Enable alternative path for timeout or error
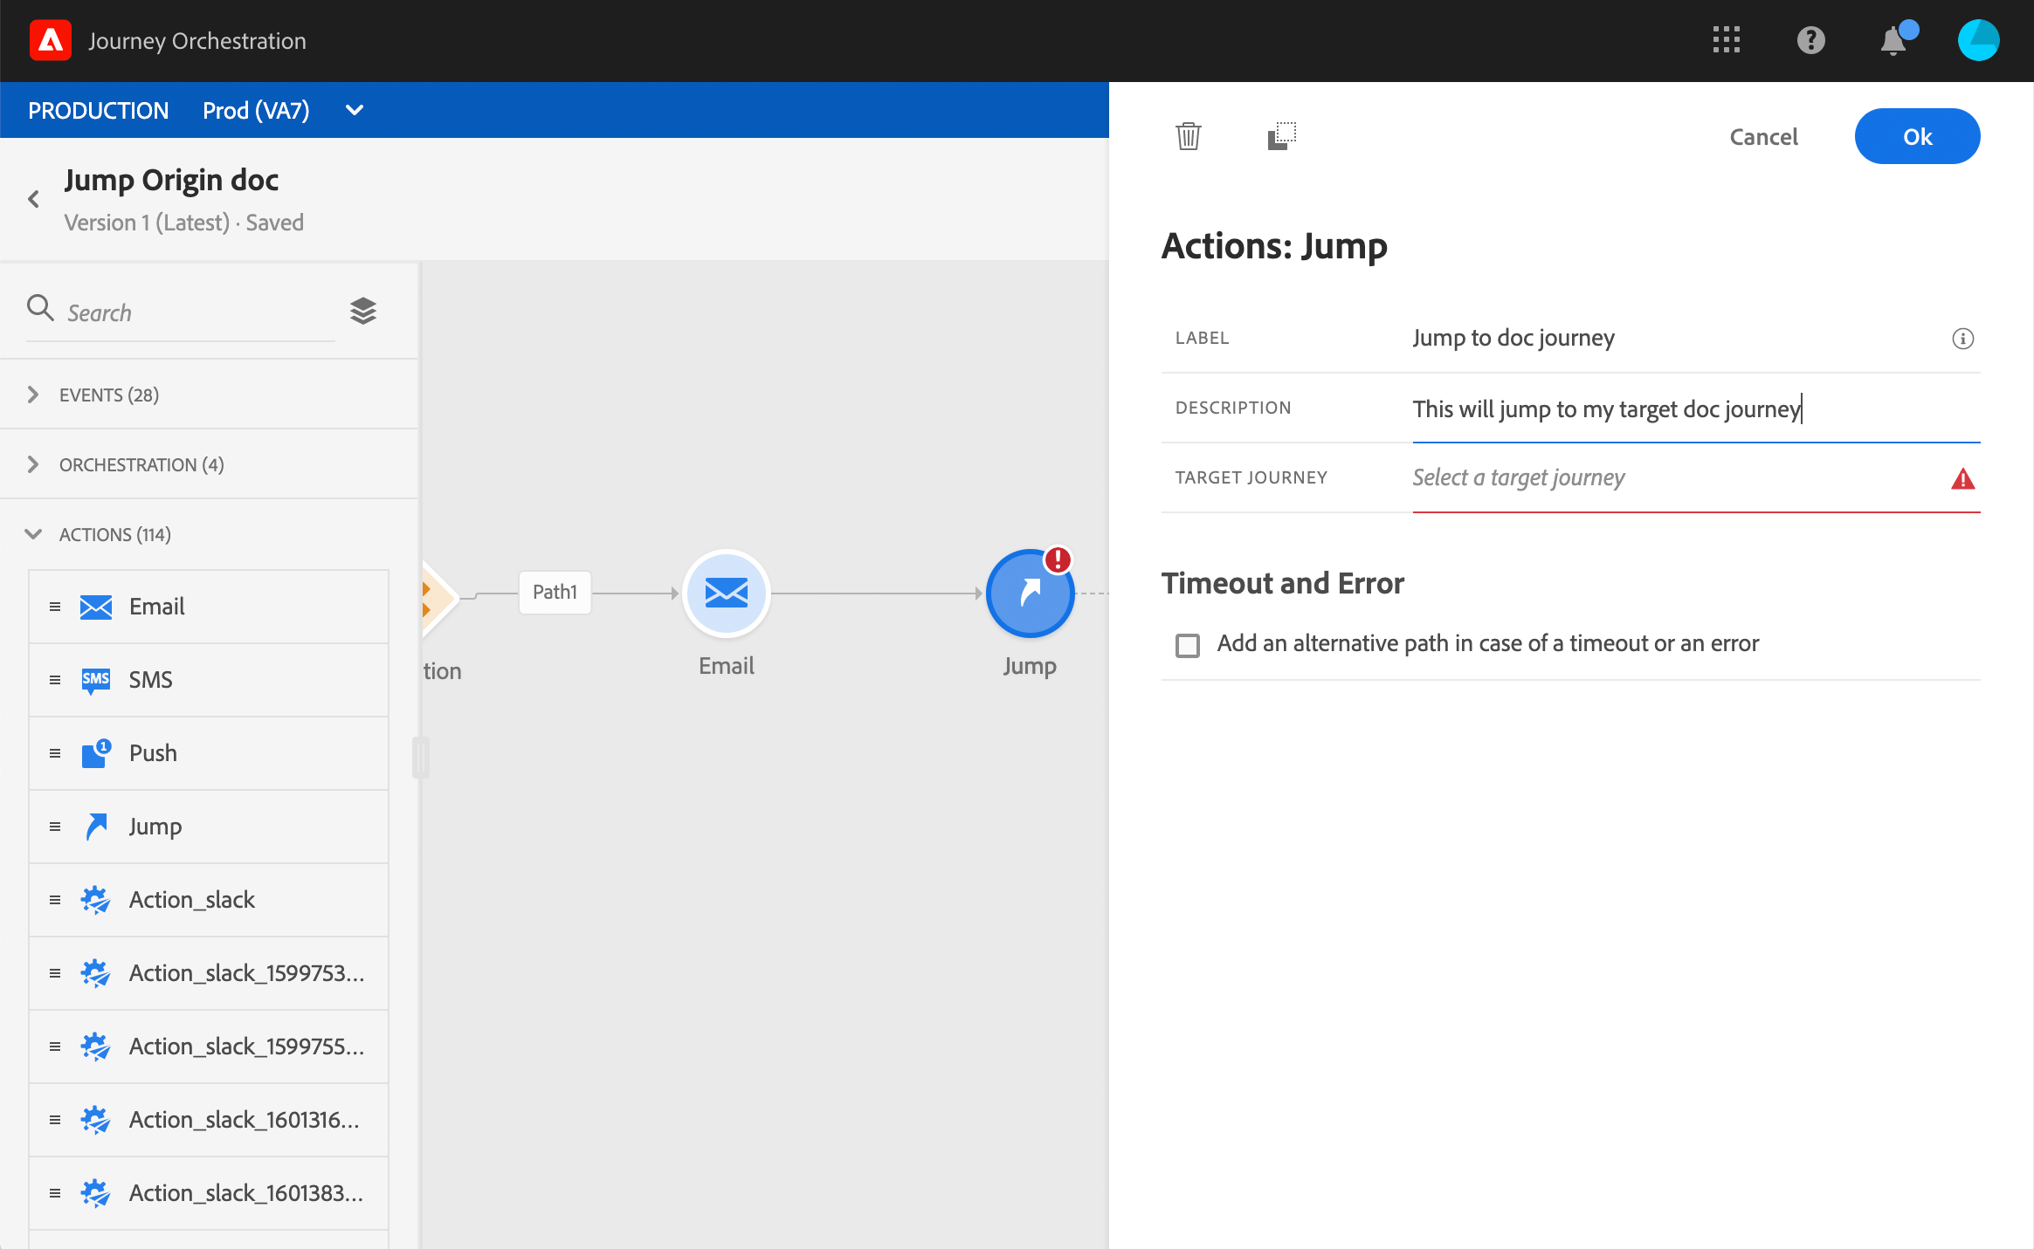 pyautogui.click(x=1188, y=645)
